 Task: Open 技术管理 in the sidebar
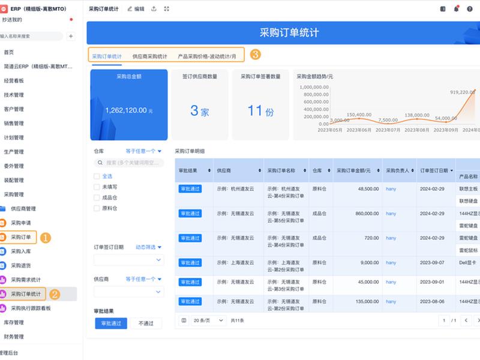click(x=14, y=95)
